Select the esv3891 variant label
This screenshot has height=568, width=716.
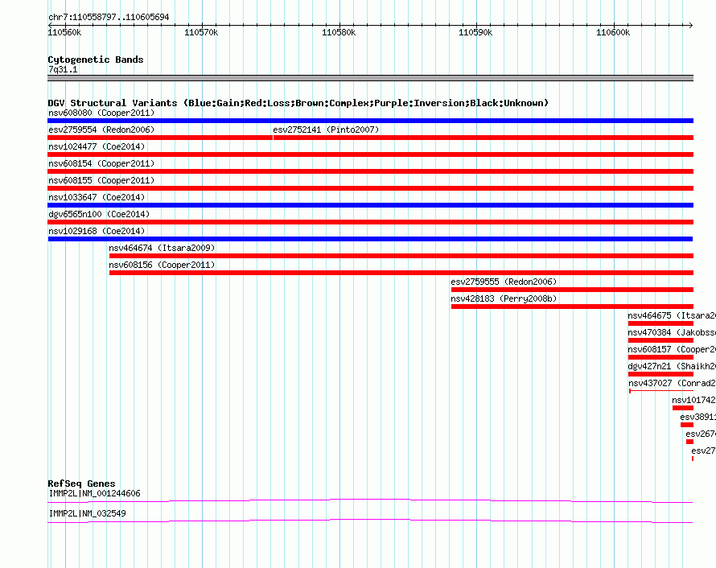[x=697, y=417]
